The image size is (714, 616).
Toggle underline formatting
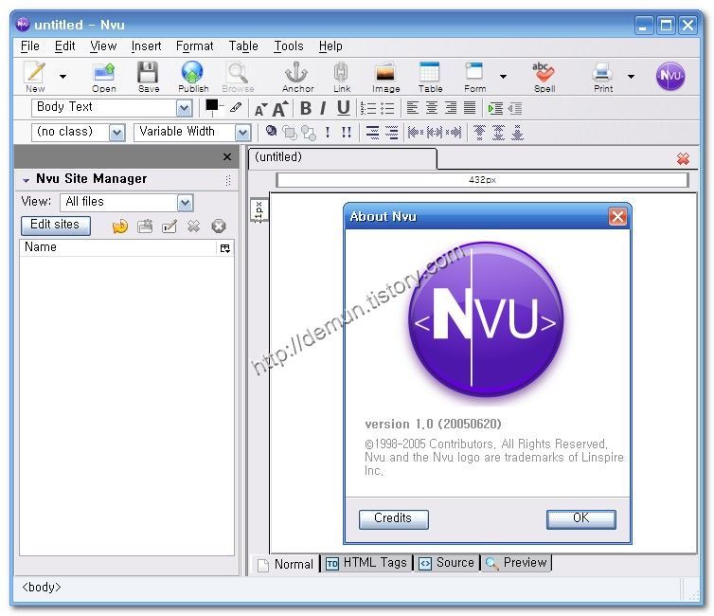pos(344,108)
